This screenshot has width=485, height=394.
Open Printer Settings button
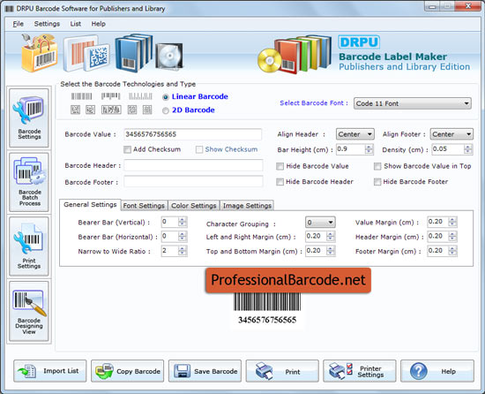[x=360, y=371]
